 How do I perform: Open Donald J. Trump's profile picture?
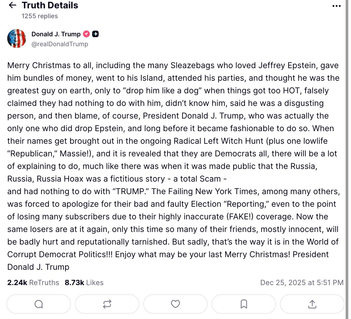pos(16,38)
